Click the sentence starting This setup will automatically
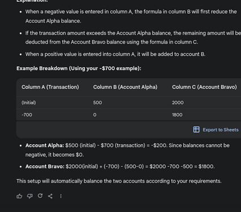Screen dimensions: 241x212 tap(119, 181)
